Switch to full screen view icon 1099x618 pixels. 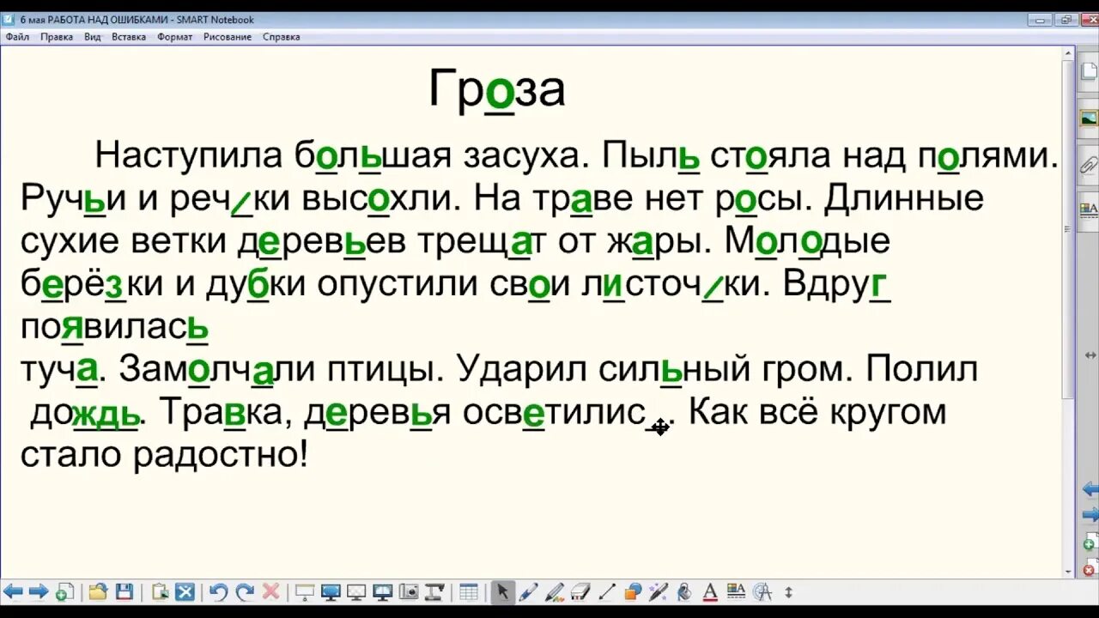coord(331,591)
